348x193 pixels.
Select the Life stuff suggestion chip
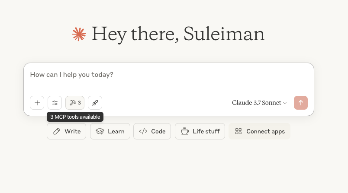pos(200,131)
